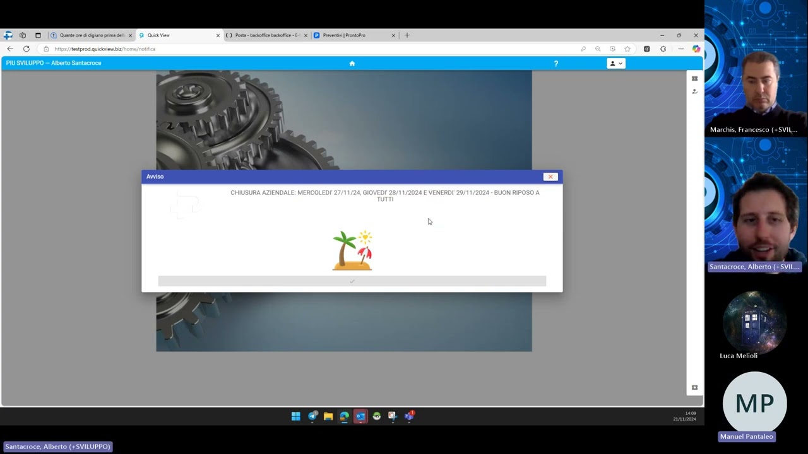
Task: Open Microsoft Edge taskbar icon
Action: click(344, 416)
